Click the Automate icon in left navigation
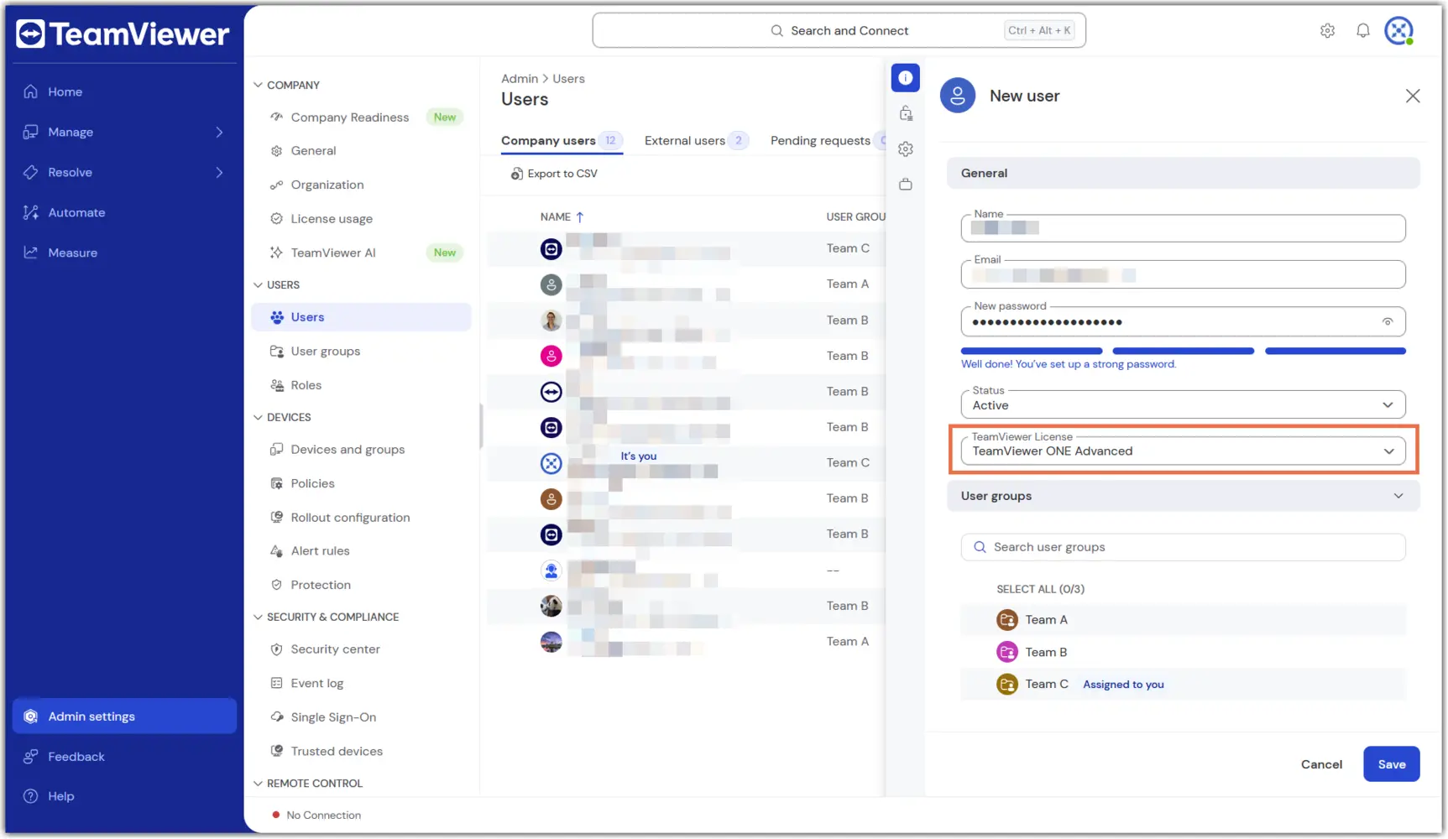This screenshot has height=839, width=1448. coord(31,212)
